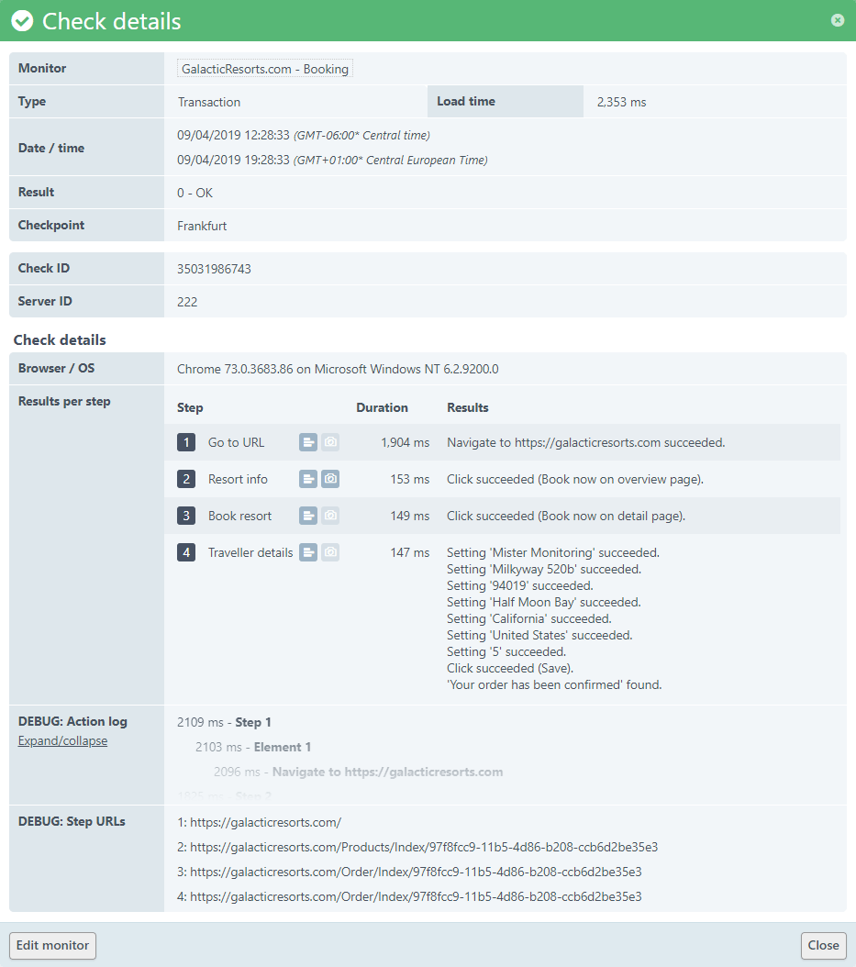
Task: Click the Load time value 2,353 ms
Action: [x=622, y=103]
